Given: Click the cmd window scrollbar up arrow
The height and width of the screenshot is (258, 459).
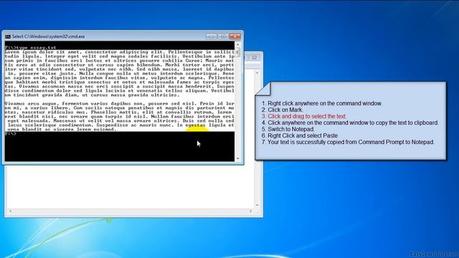Looking at the screenshot, I should (237, 44).
